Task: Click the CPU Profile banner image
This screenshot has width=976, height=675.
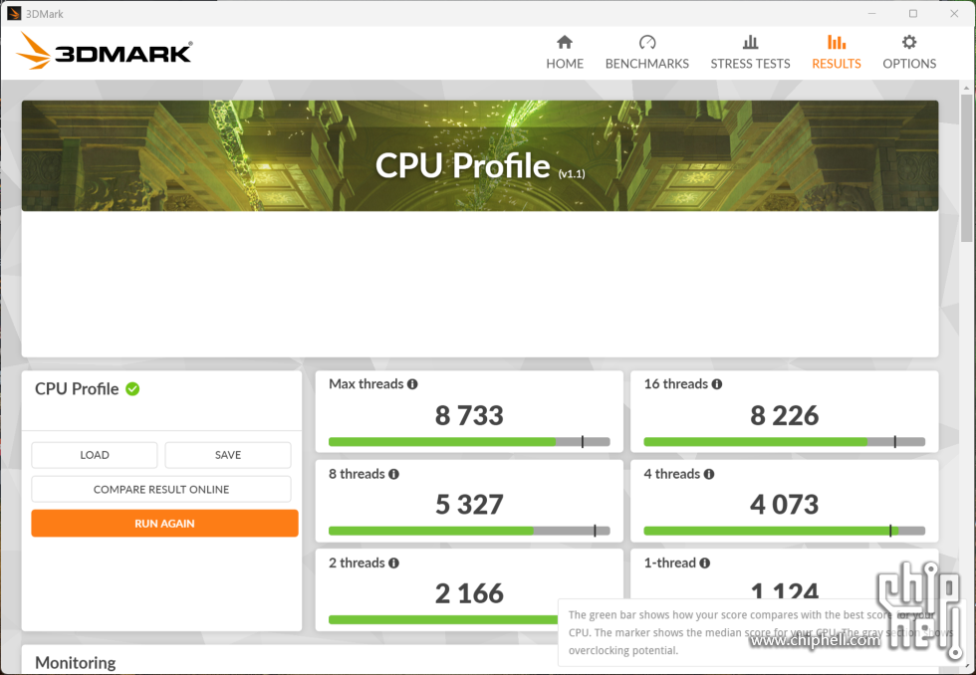Action: pyautogui.click(x=480, y=155)
